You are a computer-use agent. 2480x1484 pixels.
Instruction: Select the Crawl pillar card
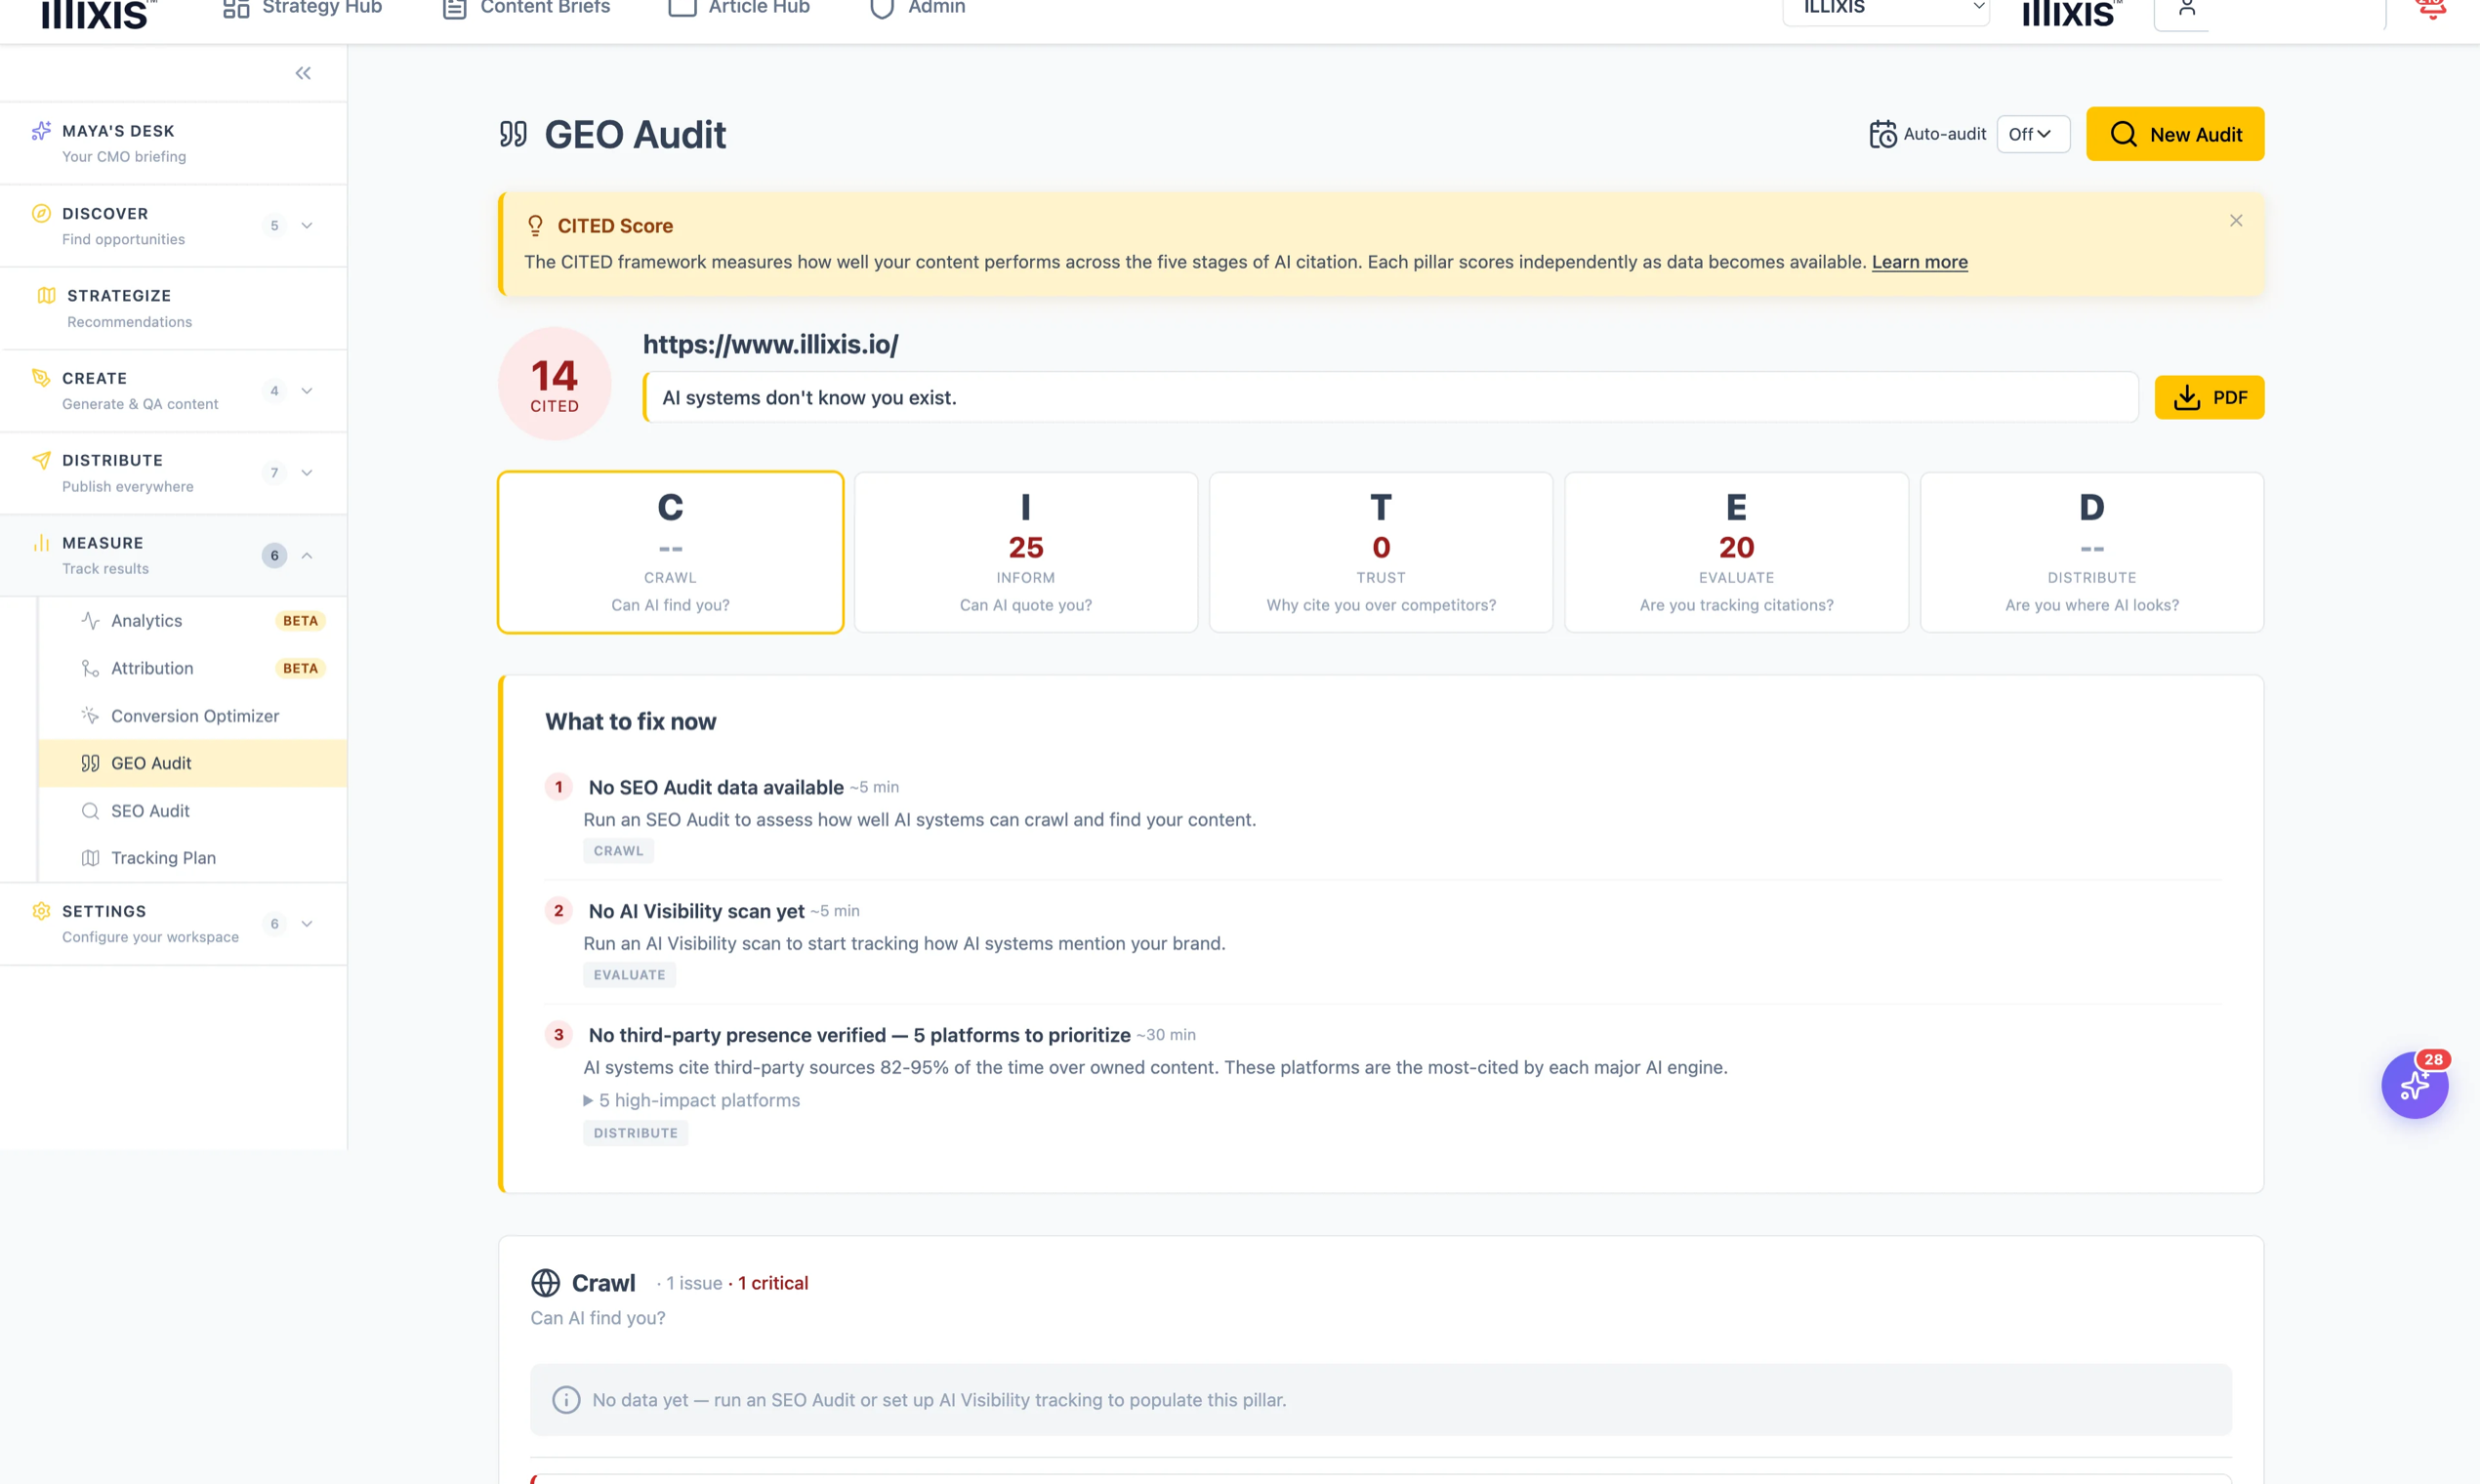(x=670, y=552)
